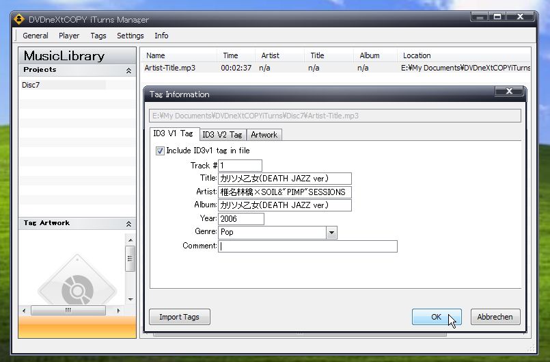
Task: Open the Genre dropdown arrow
Action: 331,232
